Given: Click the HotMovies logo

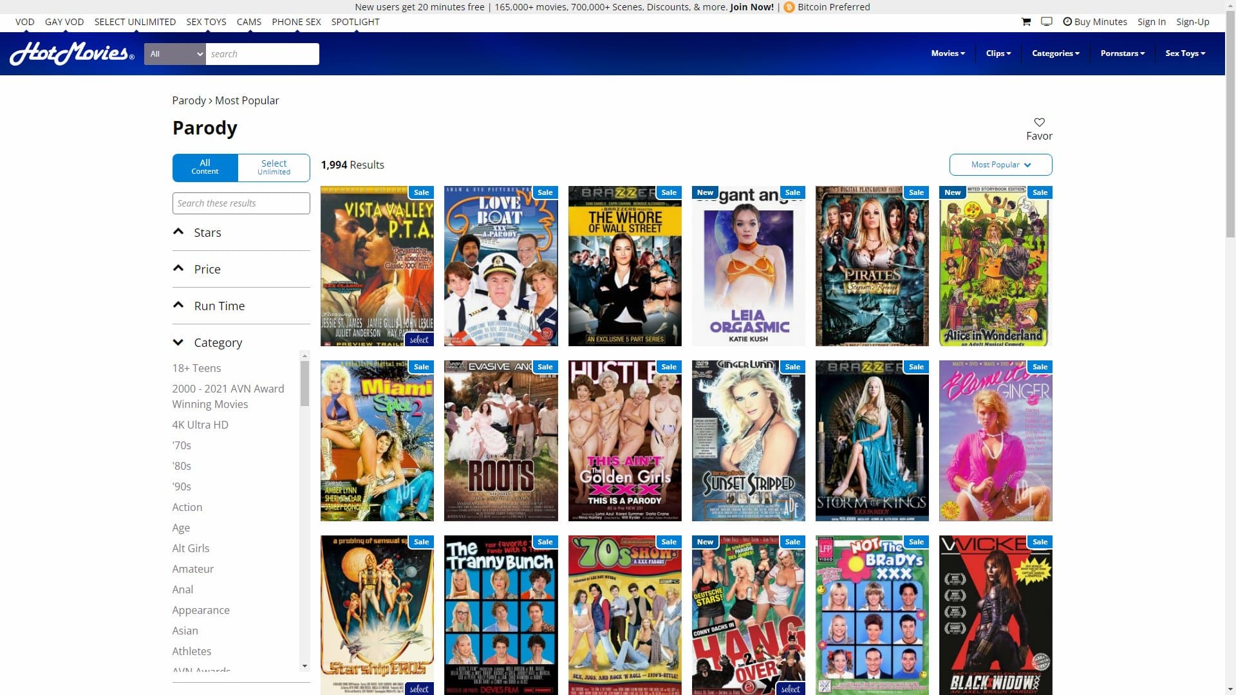Looking at the screenshot, I should 71,53.
